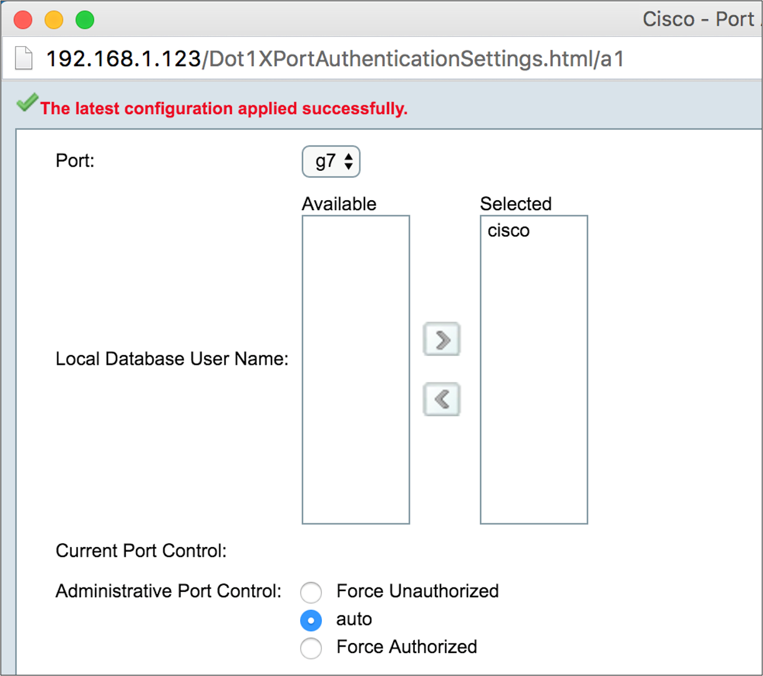The height and width of the screenshot is (676, 763).
Task: Minimize the window using the yellow button
Action: [54, 20]
